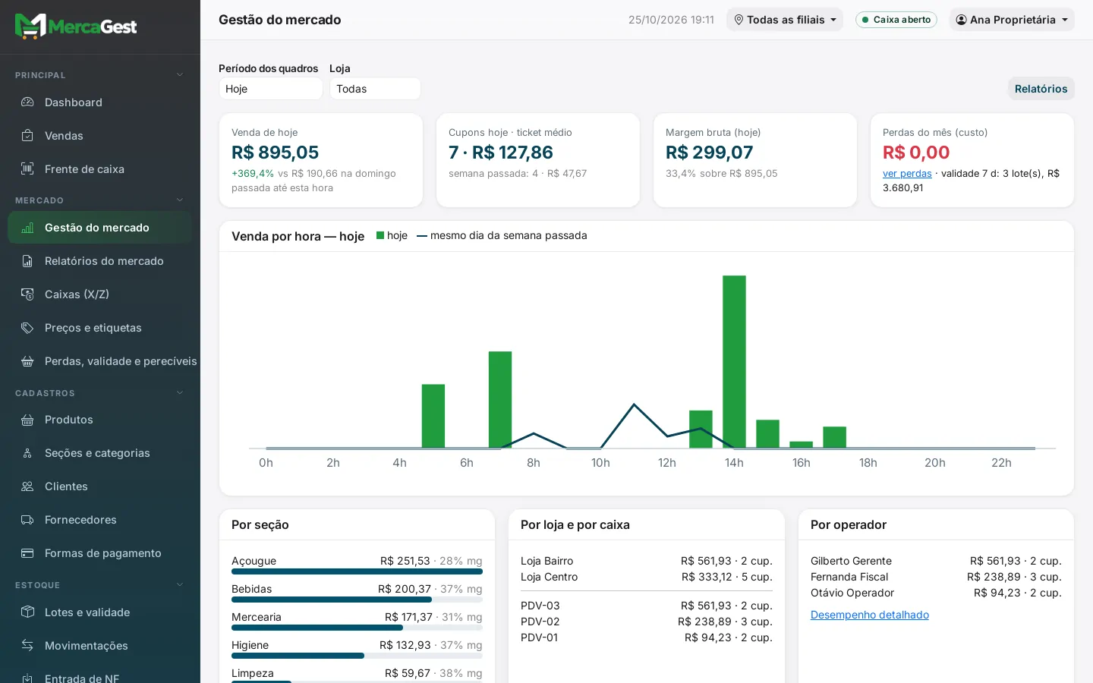Open the Todas as filiais dropdown
1093x683 pixels.
point(785,20)
